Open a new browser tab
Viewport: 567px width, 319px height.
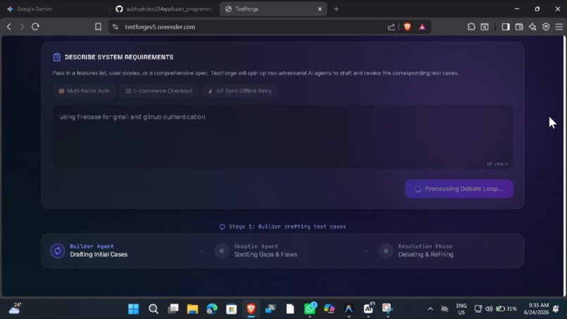(336, 9)
